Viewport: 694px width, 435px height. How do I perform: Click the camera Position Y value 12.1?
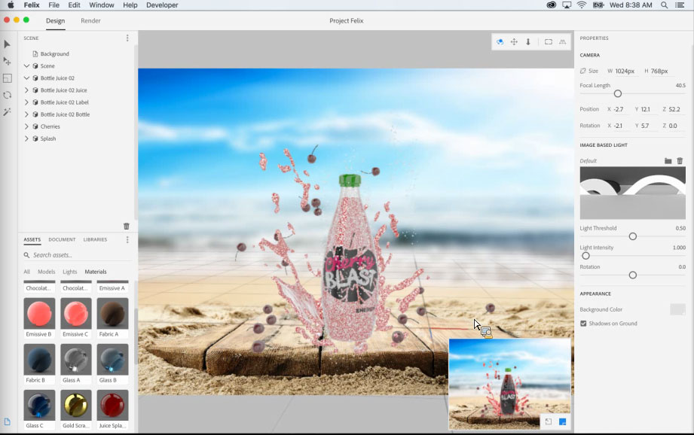pos(646,109)
